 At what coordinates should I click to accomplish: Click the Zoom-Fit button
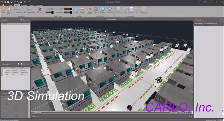28,9
